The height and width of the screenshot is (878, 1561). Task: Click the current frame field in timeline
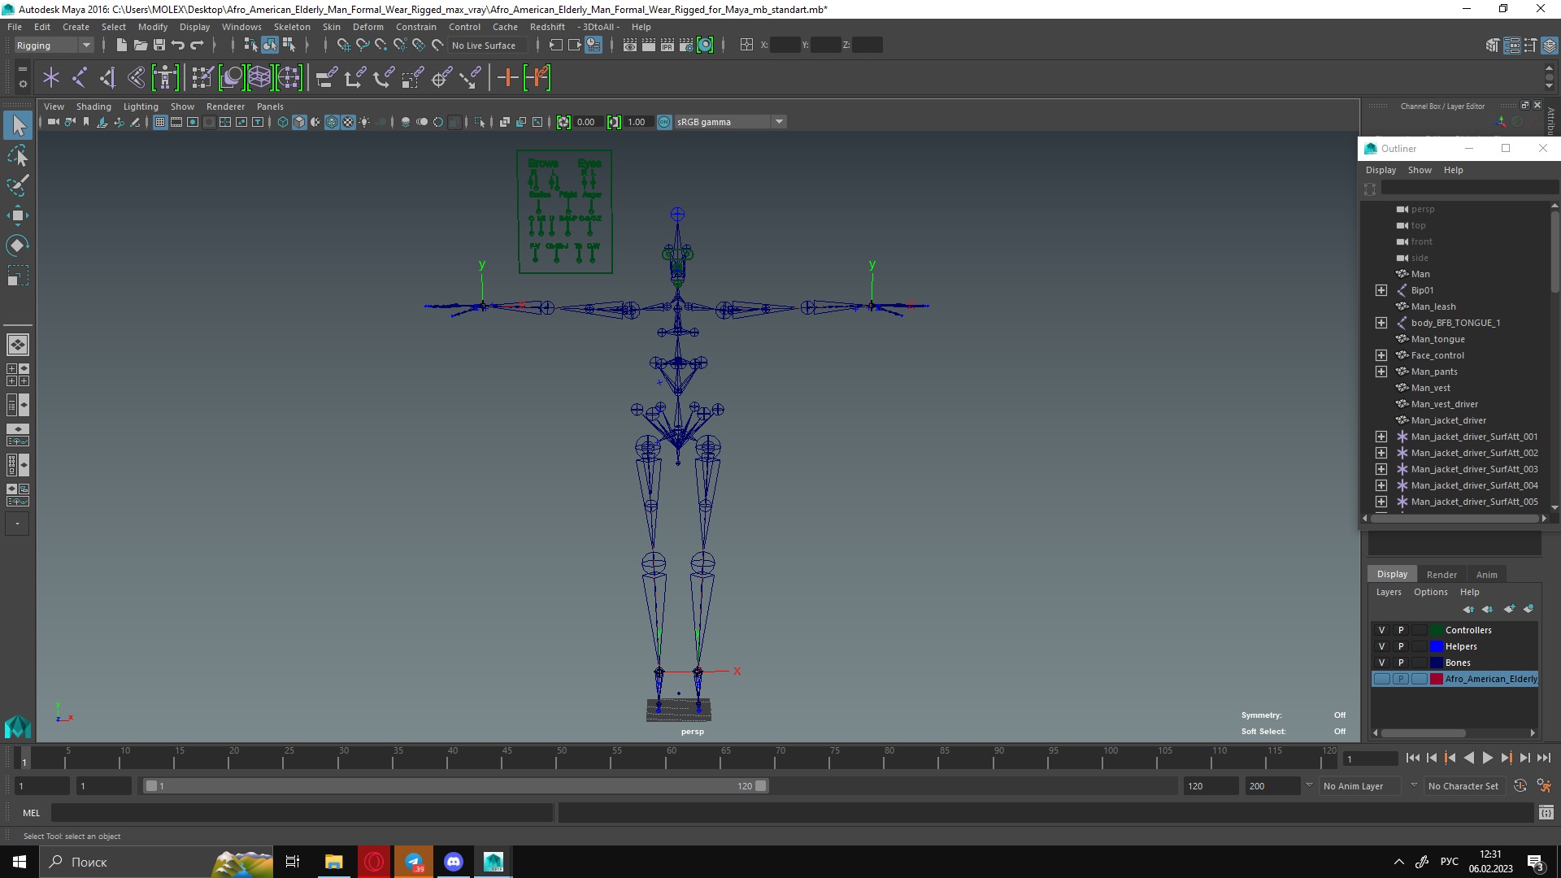pyautogui.click(x=1371, y=758)
